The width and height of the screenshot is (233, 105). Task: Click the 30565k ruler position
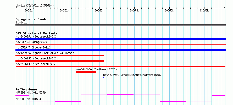(169, 10)
